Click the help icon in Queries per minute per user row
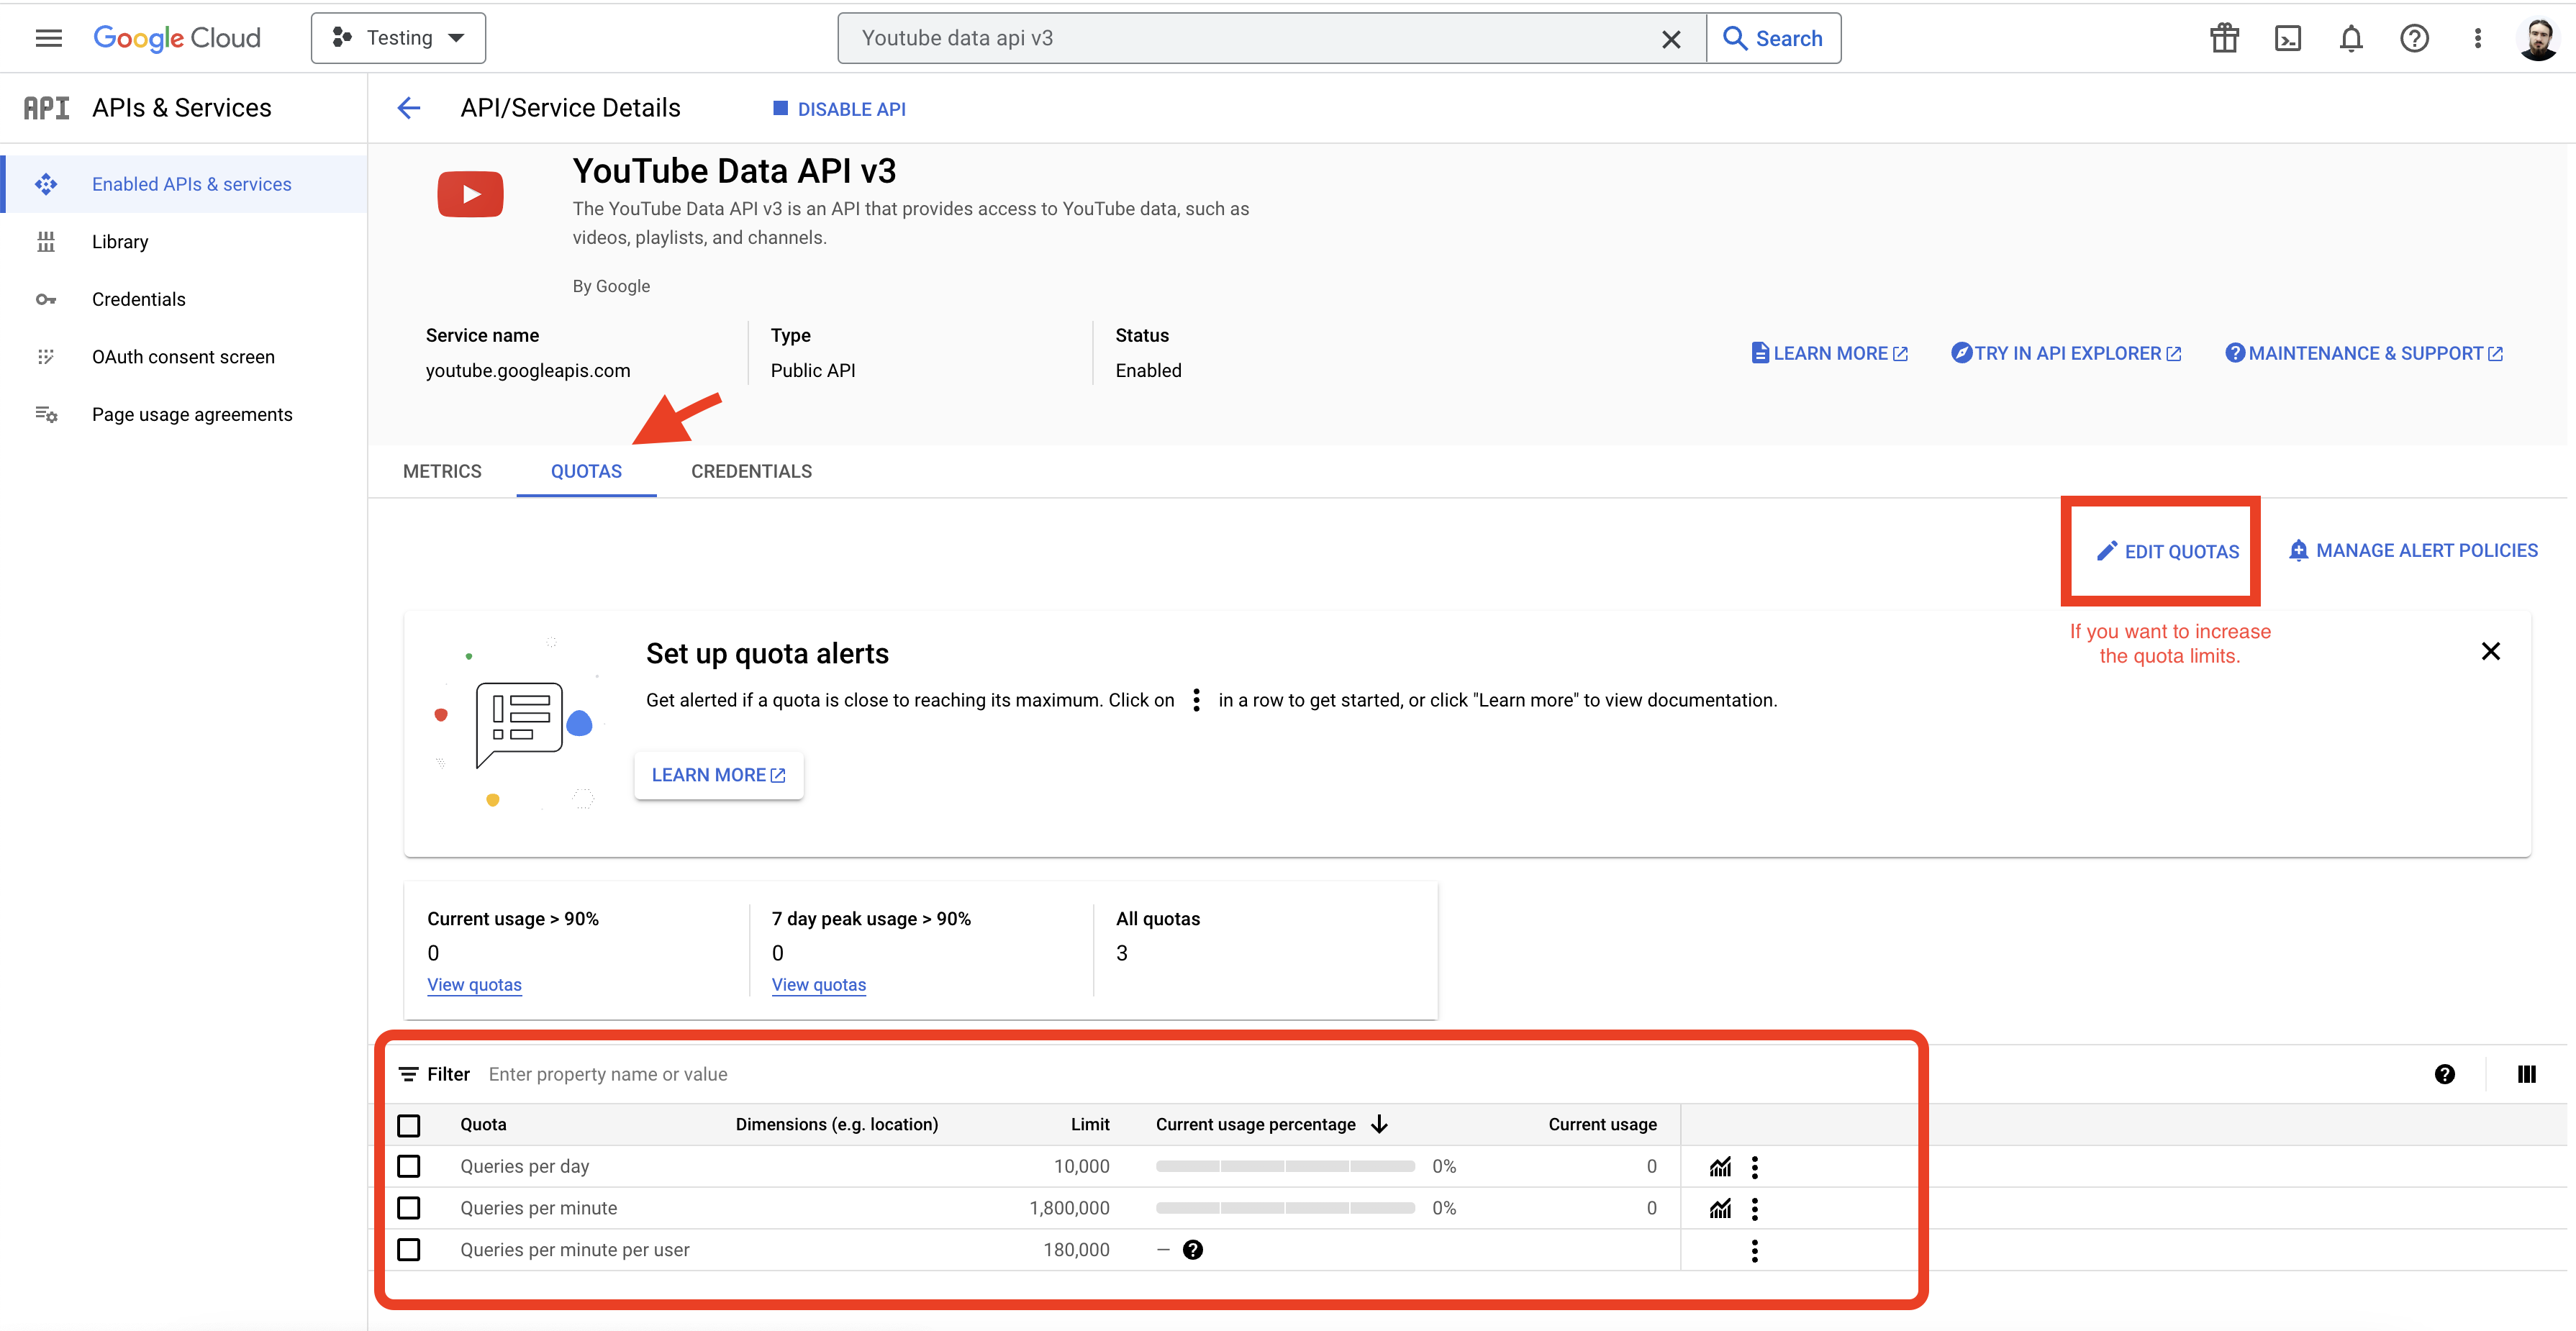This screenshot has height=1331, width=2576. click(x=1193, y=1250)
